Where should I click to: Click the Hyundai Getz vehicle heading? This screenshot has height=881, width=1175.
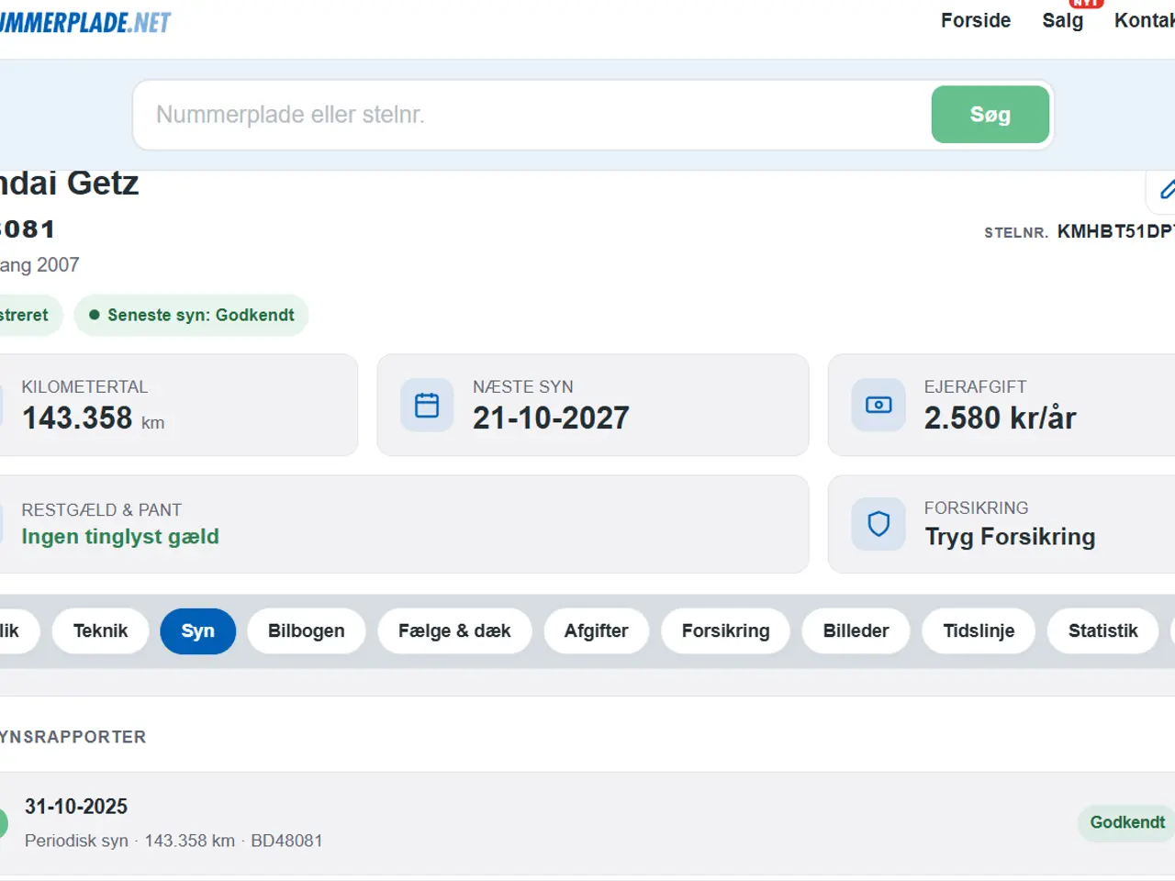70,184
